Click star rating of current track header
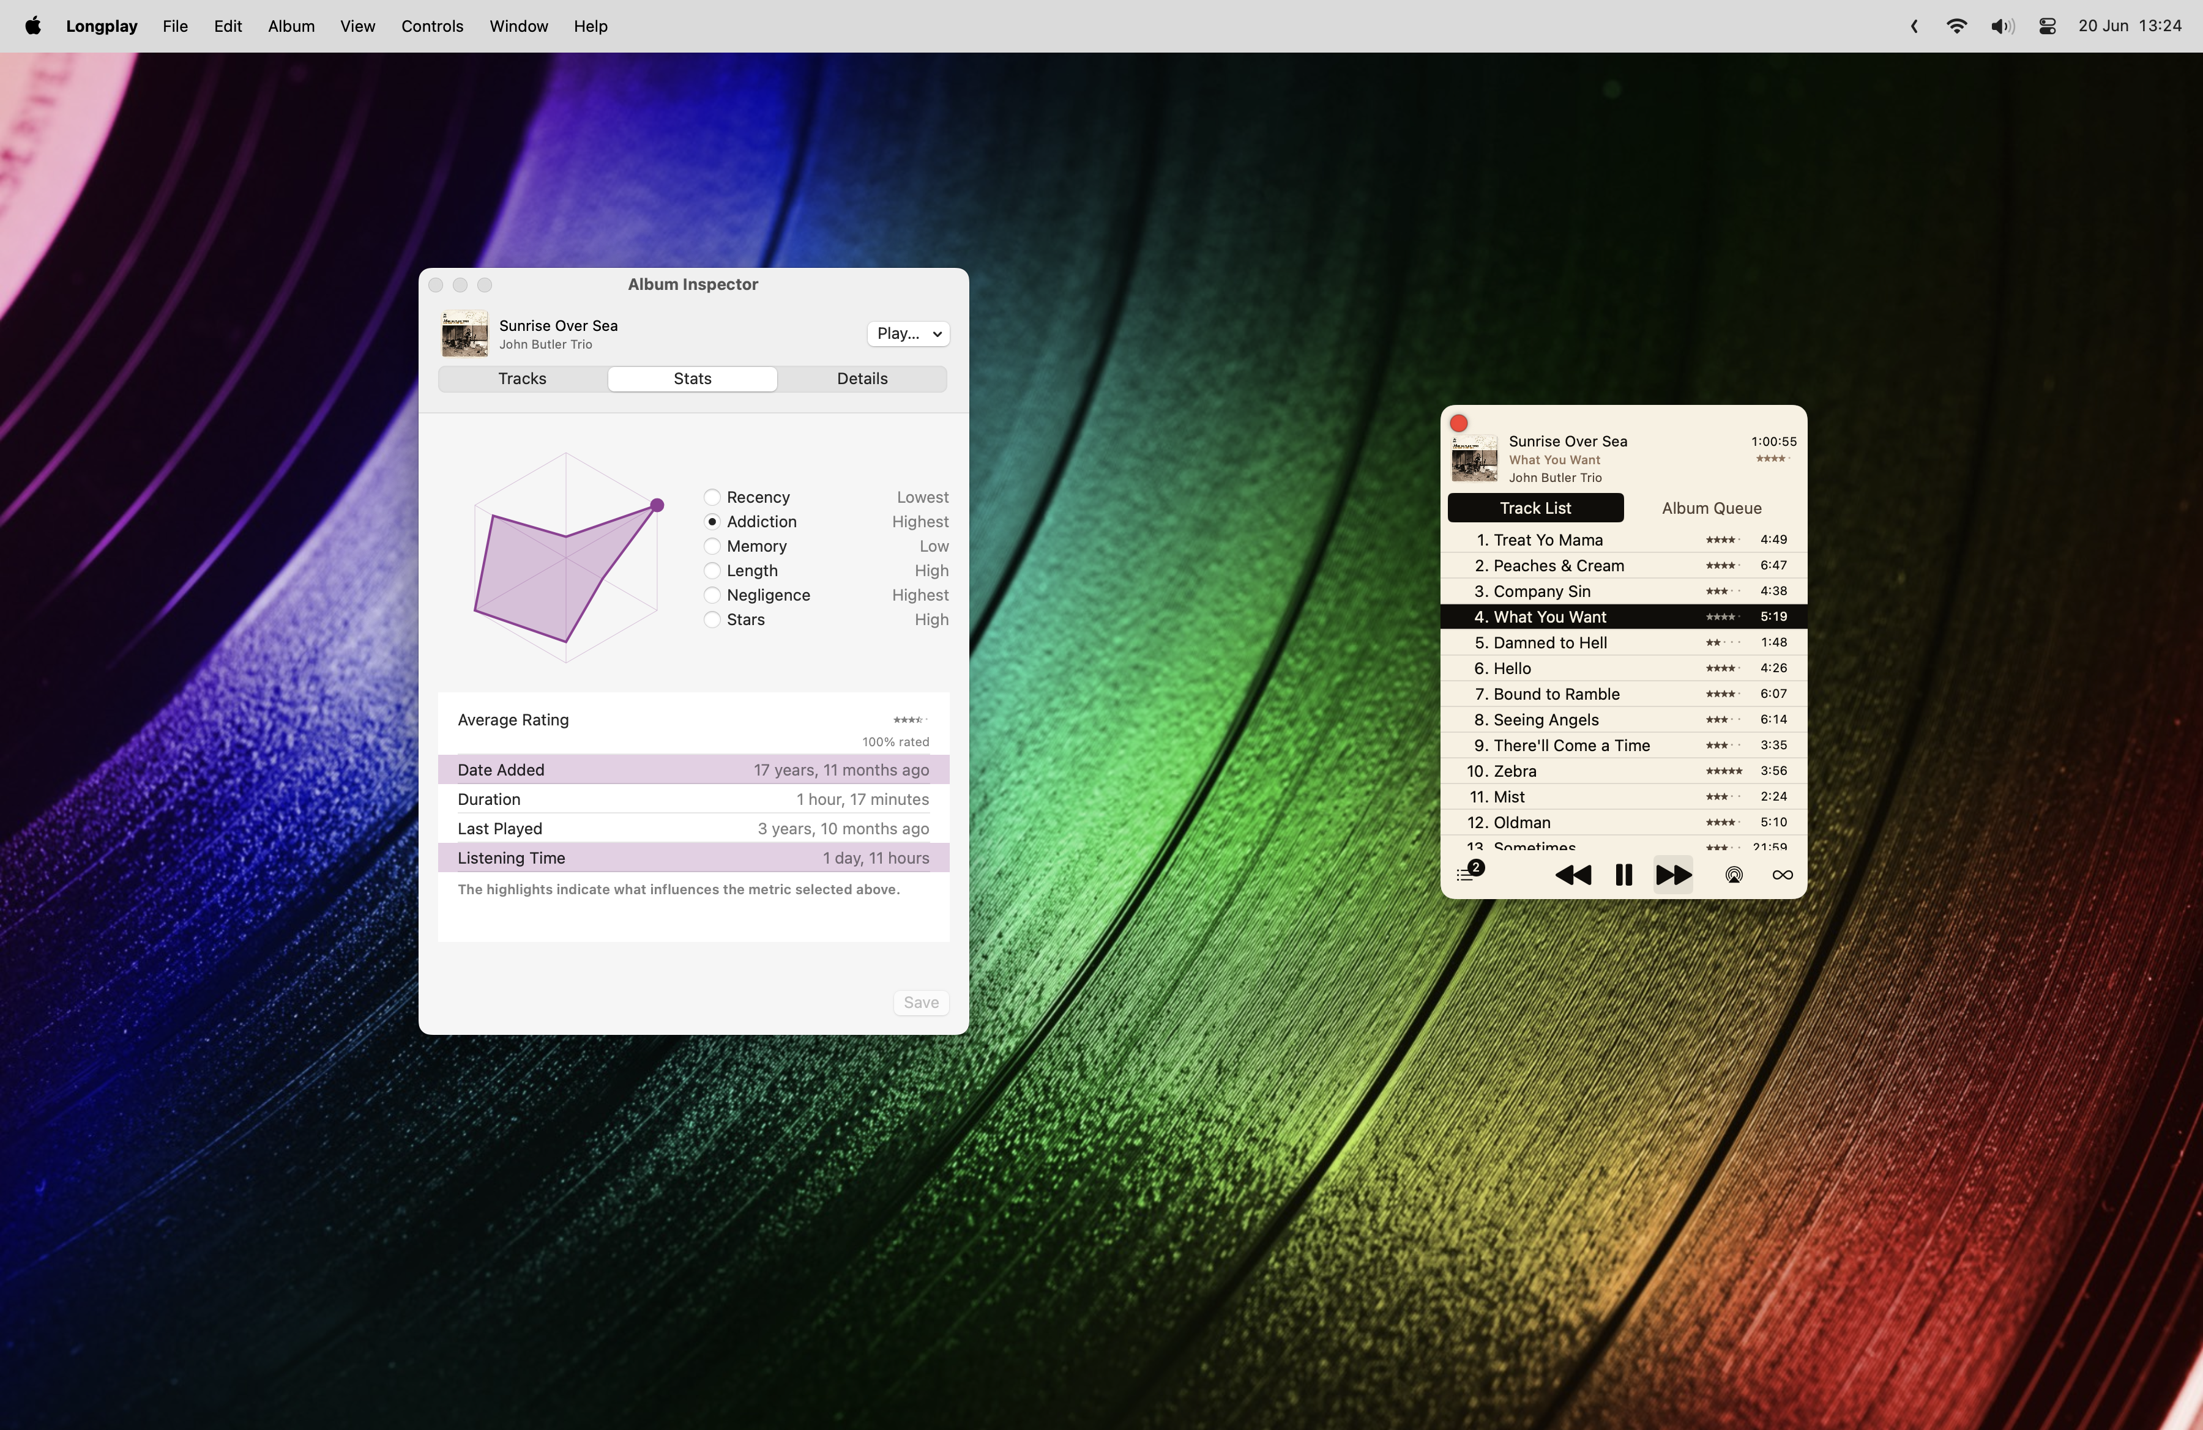2203x1430 pixels. pyautogui.click(x=1773, y=459)
